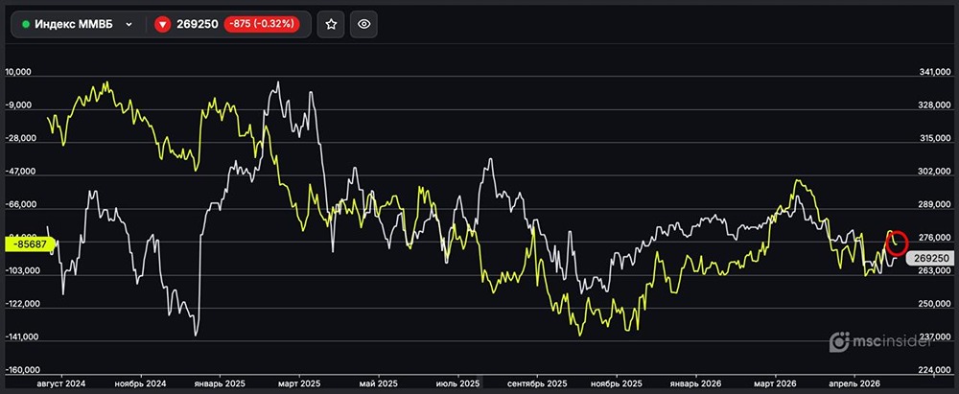This screenshot has width=959, height=394.
Task: Click the 269250 current price axis label
Action: (x=931, y=259)
